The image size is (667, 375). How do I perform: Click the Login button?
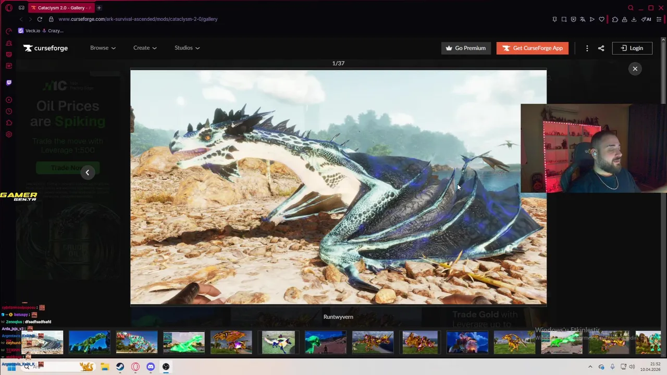[x=632, y=48]
